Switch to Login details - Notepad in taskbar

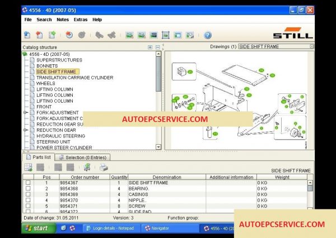(x=111, y=229)
